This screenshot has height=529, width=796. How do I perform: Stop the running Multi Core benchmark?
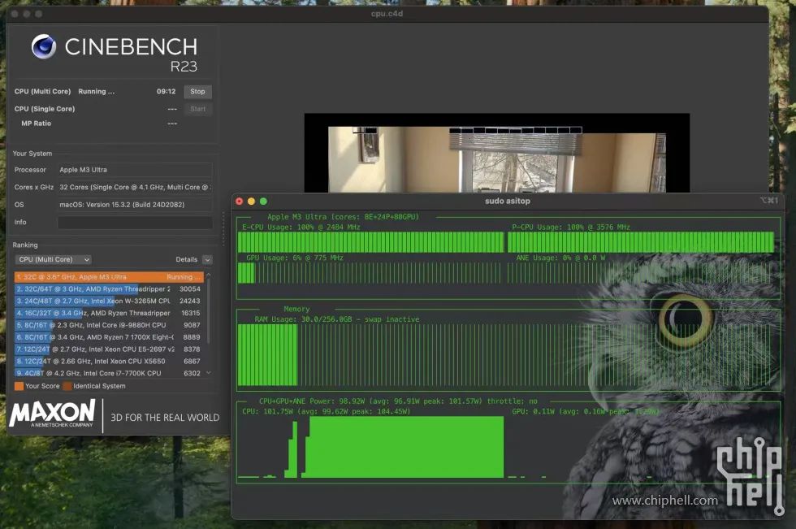(x=197, y=91)
